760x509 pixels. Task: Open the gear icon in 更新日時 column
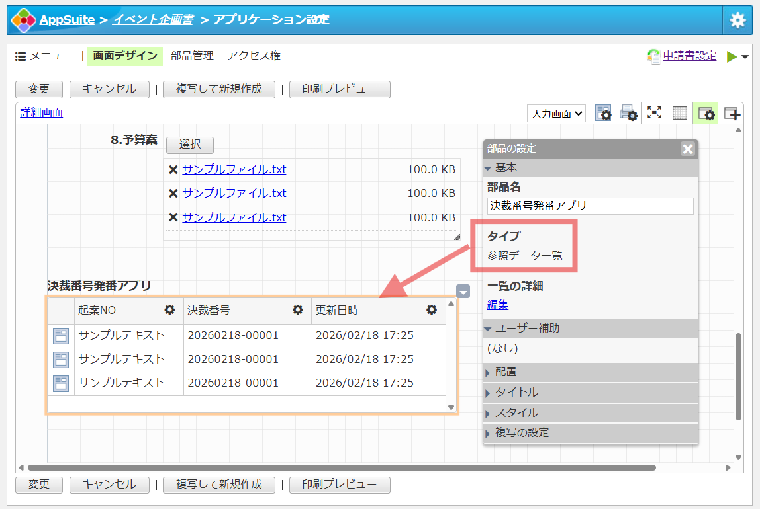pyautogui.click(x=432, y=309)
